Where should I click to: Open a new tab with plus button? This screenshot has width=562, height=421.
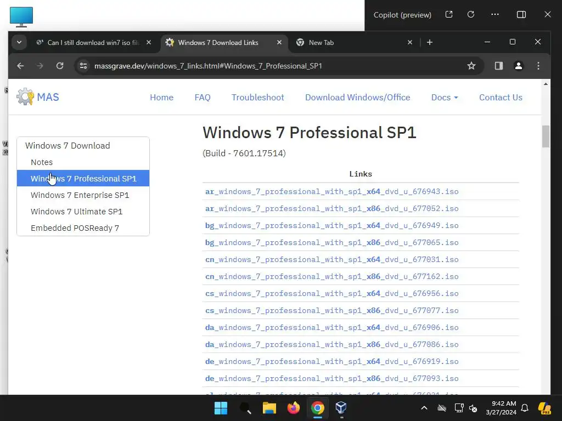click(x=429, y=42)
